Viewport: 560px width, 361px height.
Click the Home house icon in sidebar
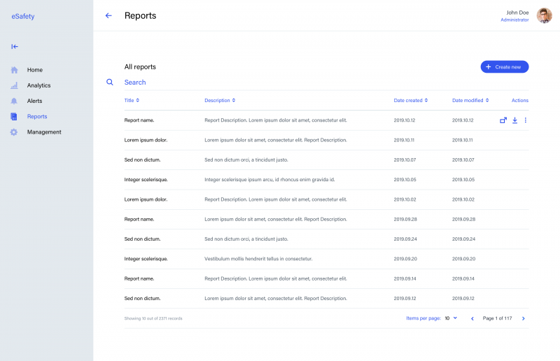coord(14,70)
